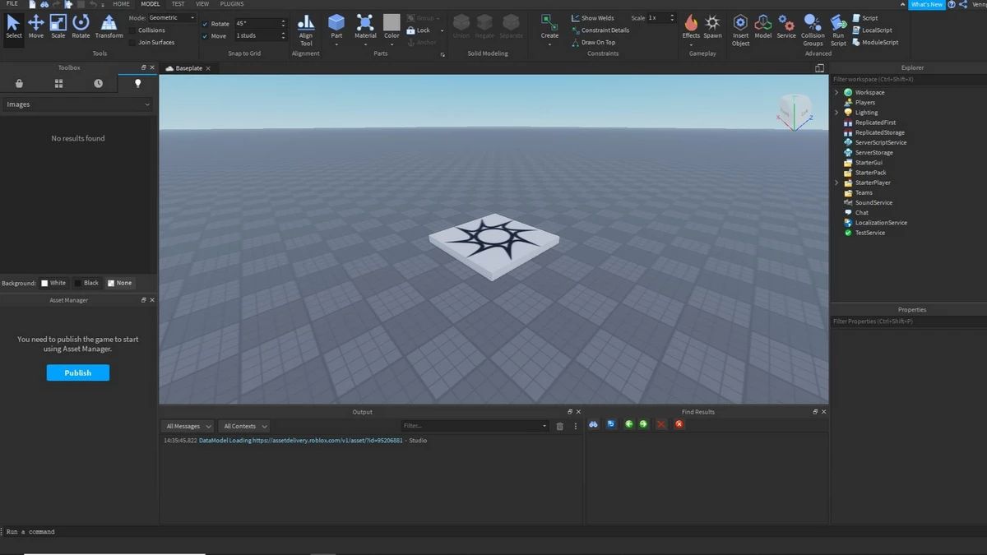Open the Align Tool
Viewport: 987px width, 555px height.
(x=306, y=30)
